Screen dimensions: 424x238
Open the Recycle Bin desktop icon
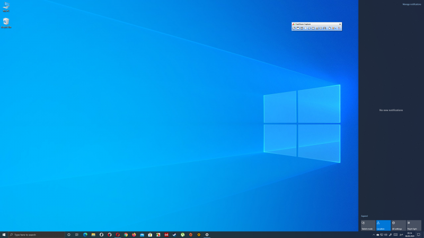tap(6, 22)
